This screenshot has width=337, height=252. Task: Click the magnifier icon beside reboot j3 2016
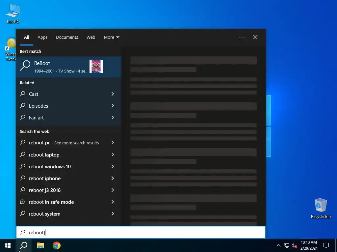23,190
